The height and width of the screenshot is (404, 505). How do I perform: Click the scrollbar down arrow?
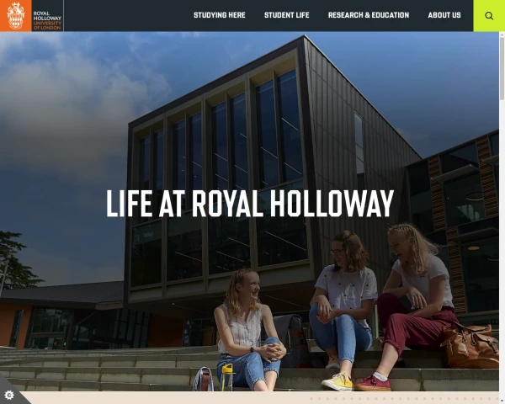(502, 401)
